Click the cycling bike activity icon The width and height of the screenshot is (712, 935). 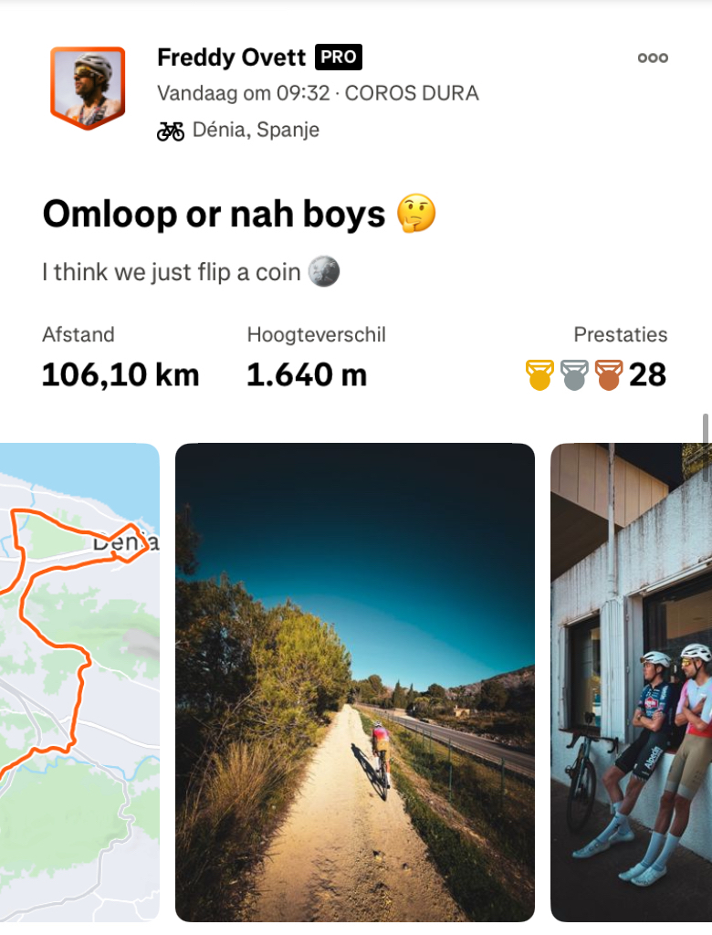click(170, 131)
